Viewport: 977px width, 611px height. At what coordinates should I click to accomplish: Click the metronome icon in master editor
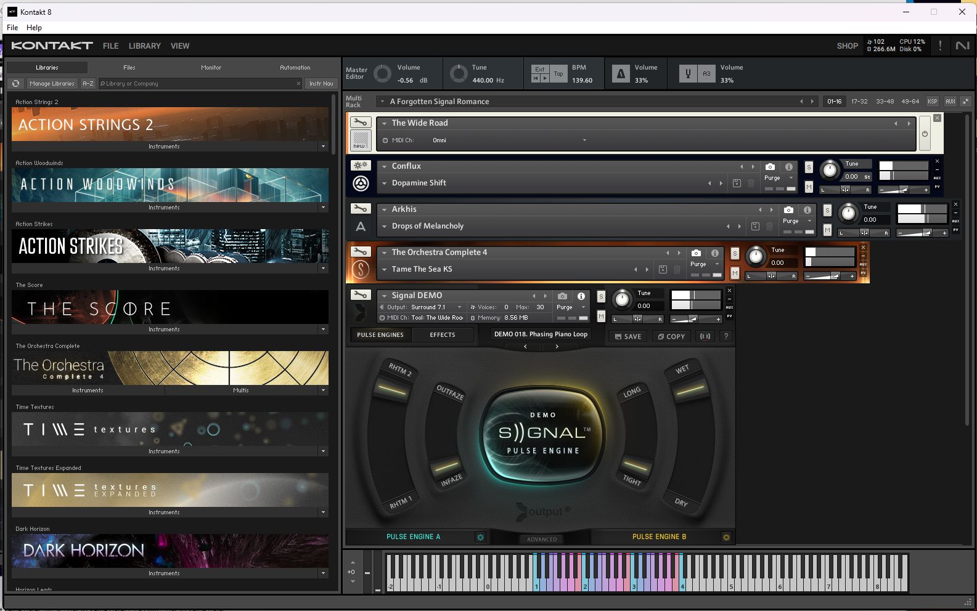point(621,74)
